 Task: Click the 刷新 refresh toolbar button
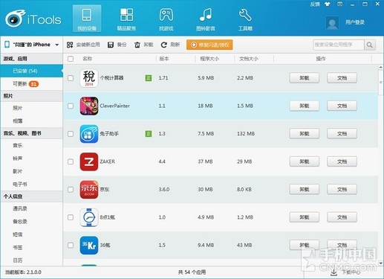click(170, 45)
